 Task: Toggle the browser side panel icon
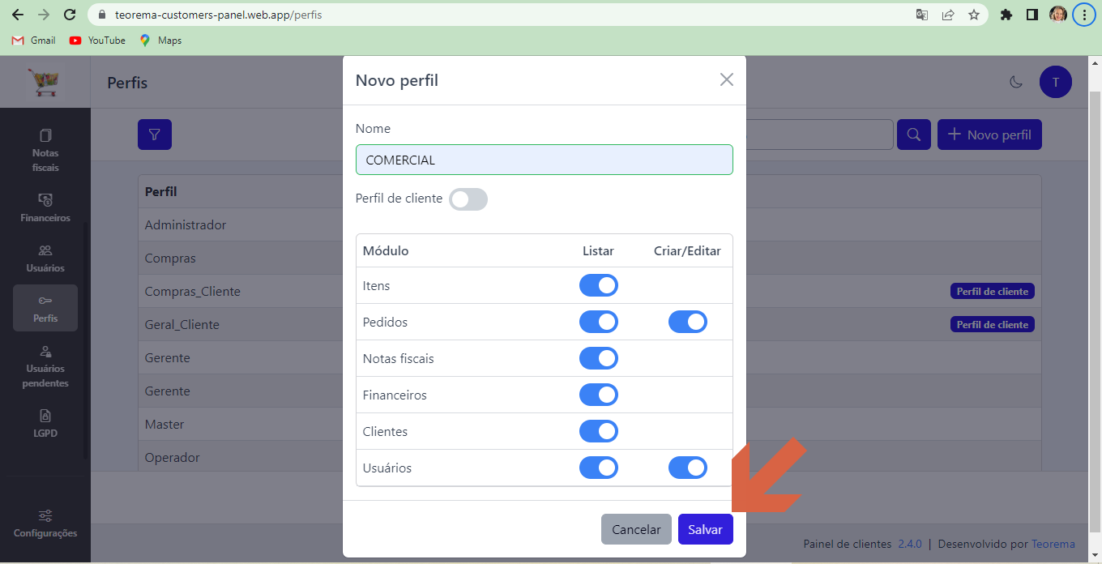coord(1032,15)
